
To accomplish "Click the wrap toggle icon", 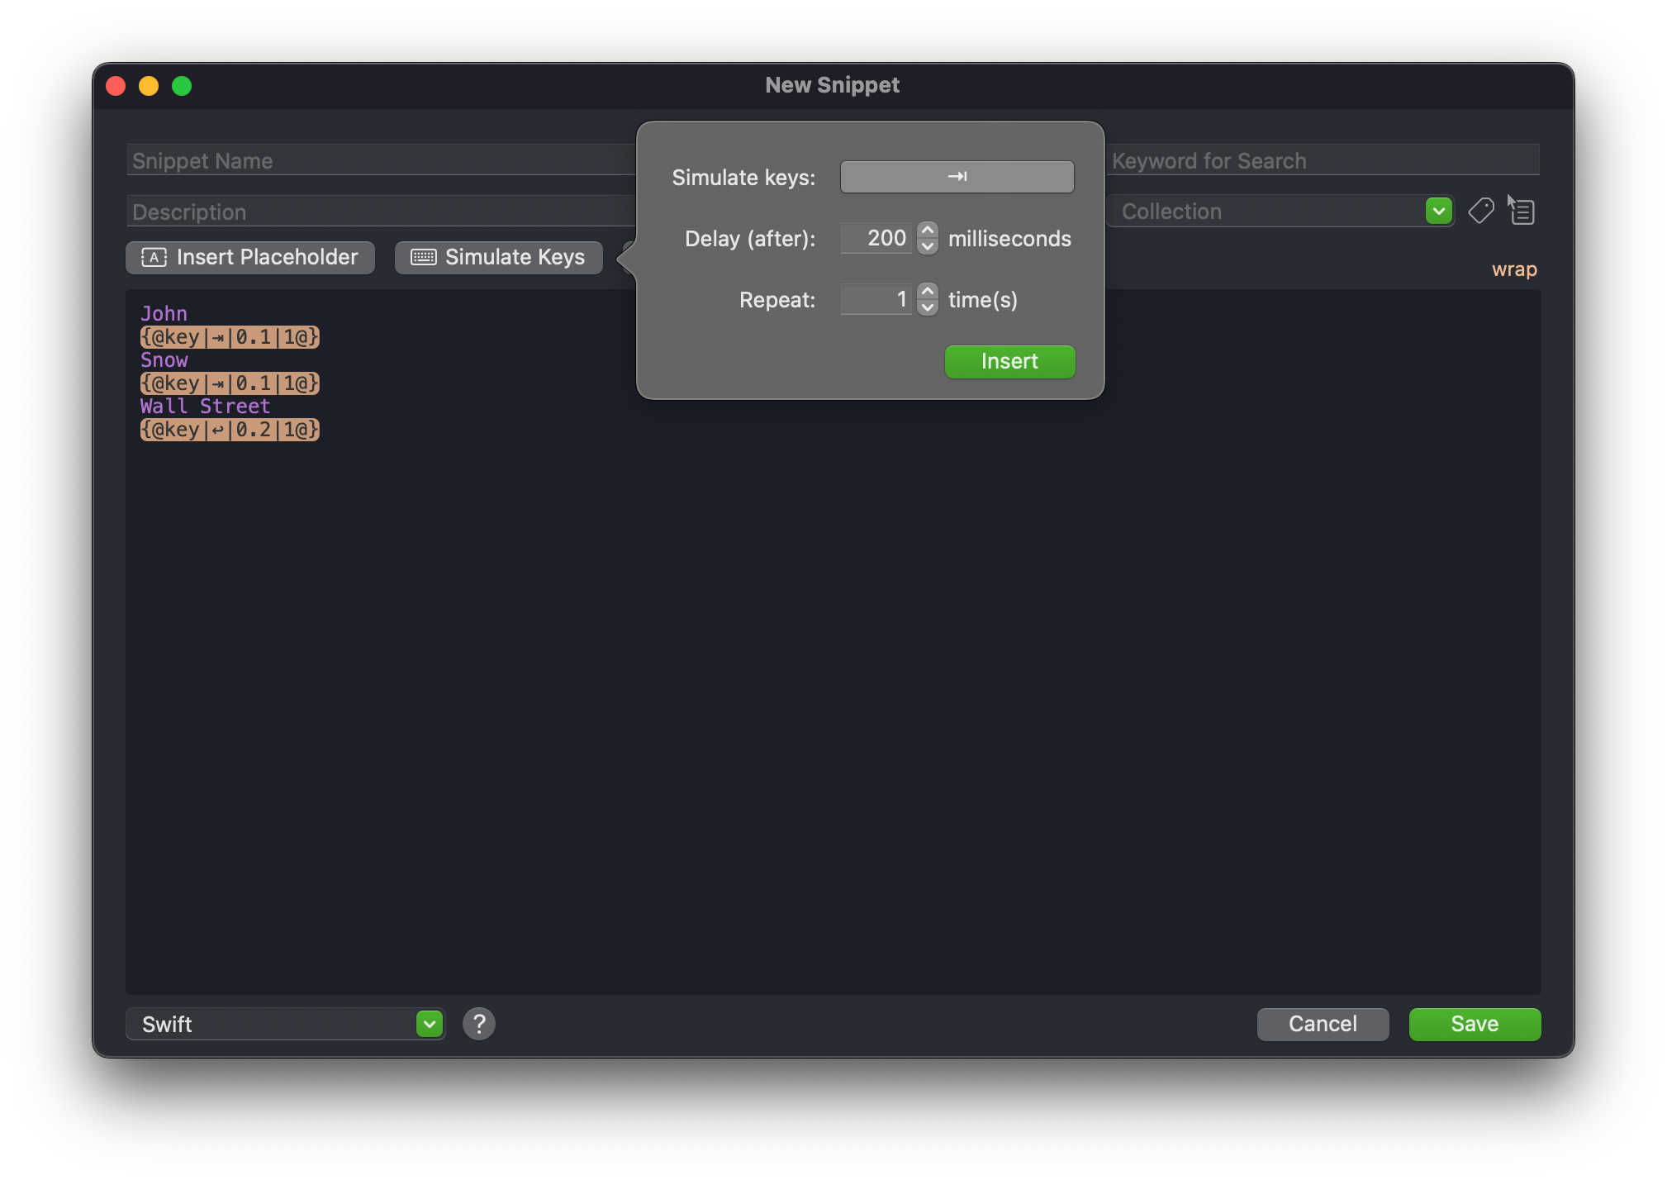I will point(1513,269).
